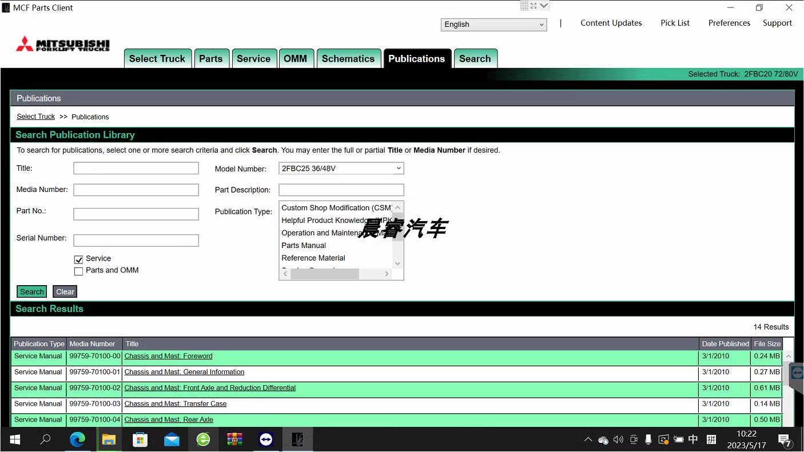Click the Mitsubishi Forklift Trucks logo
Image resolution: width=804 pixels, height=452 pixels.
tap(63, 44)
